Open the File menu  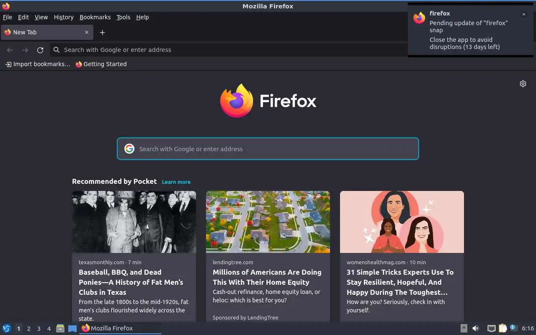coord(8,17)
